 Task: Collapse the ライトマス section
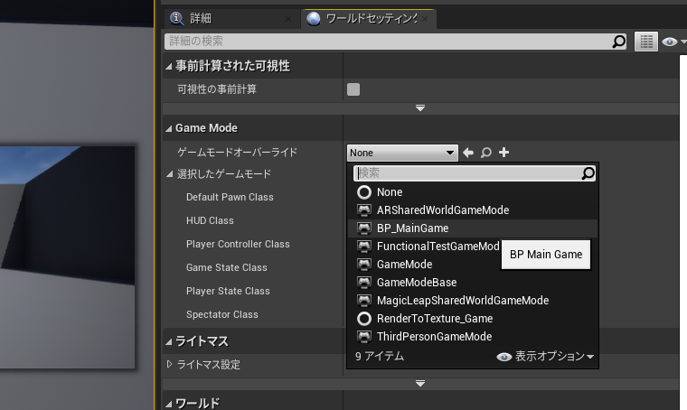[169, 341]
